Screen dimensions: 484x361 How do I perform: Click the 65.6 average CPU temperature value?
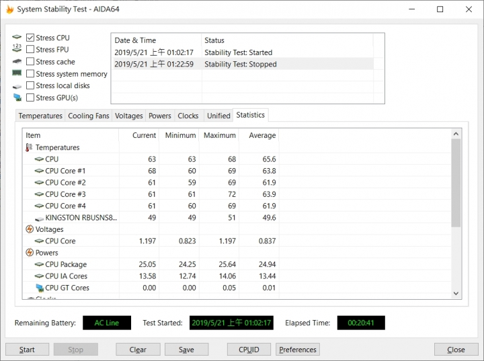(269, 159)
